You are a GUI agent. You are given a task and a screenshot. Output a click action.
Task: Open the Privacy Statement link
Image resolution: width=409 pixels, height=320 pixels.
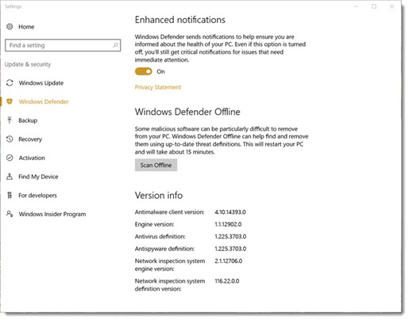158,87
